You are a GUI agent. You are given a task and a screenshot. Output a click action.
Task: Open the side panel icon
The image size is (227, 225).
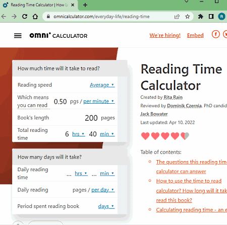pyautogui.click(x=211, y=17)
